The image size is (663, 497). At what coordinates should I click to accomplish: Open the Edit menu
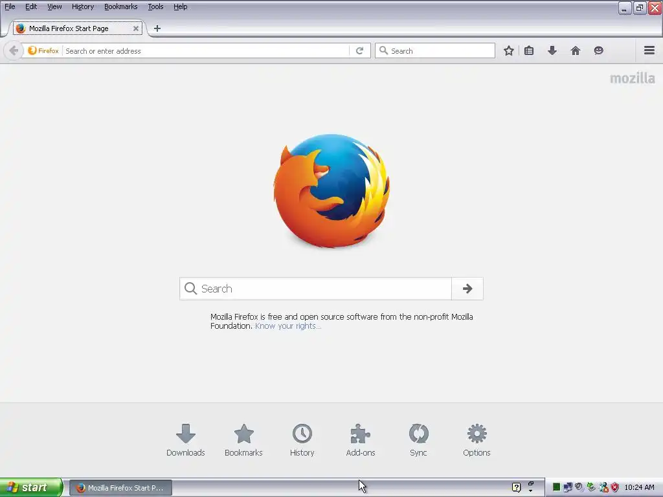[x=31, y=6]
